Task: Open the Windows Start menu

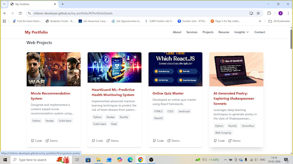Action: coord(5,160)
